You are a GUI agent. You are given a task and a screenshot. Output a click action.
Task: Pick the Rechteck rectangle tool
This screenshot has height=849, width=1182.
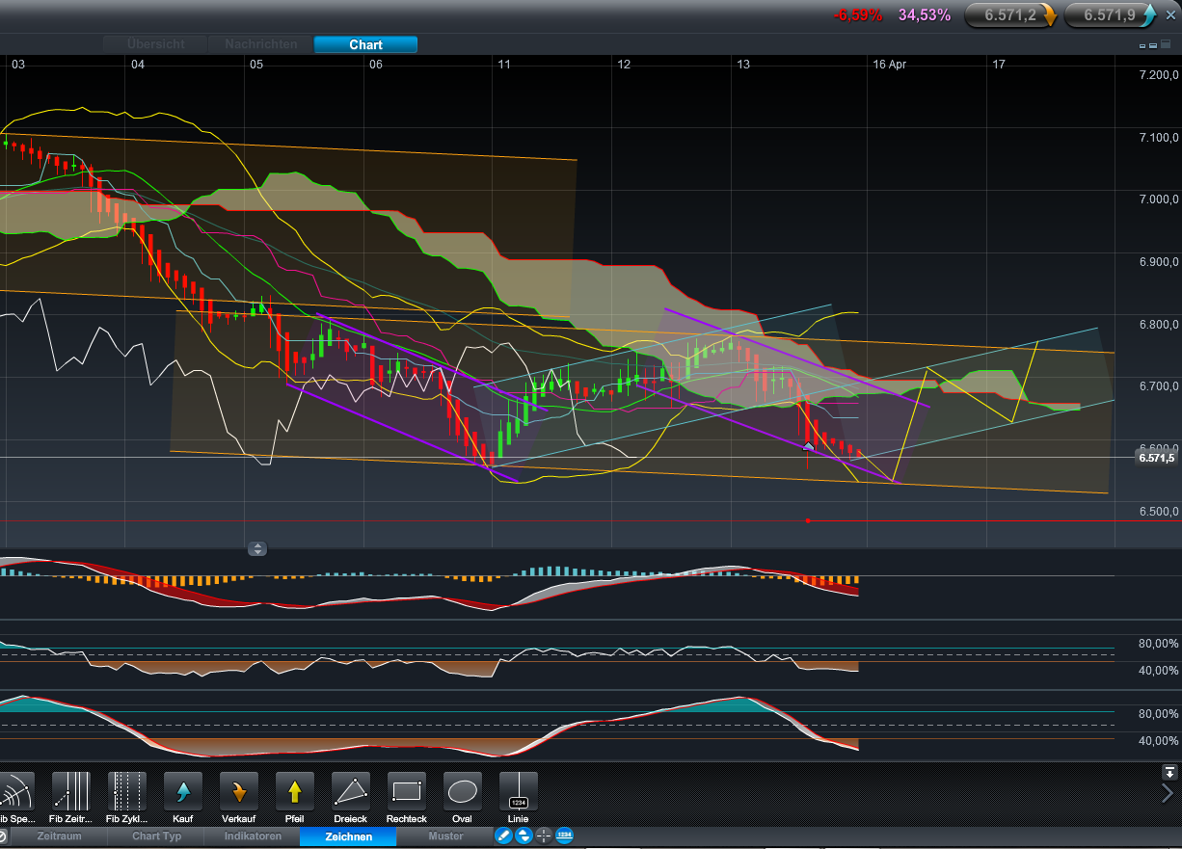[407, 792]
